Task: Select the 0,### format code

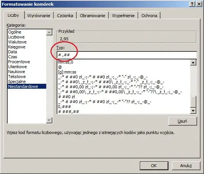Action: 65,107
